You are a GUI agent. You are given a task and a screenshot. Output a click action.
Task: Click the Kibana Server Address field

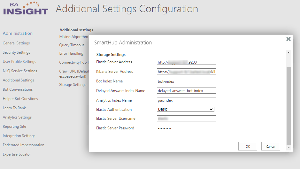click(x=186, y=72)
